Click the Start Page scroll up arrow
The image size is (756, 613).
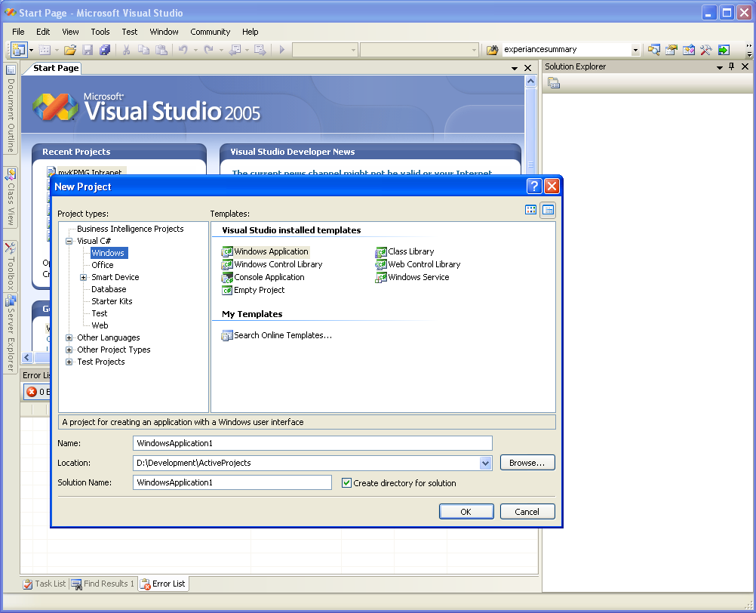coord(530,82)
